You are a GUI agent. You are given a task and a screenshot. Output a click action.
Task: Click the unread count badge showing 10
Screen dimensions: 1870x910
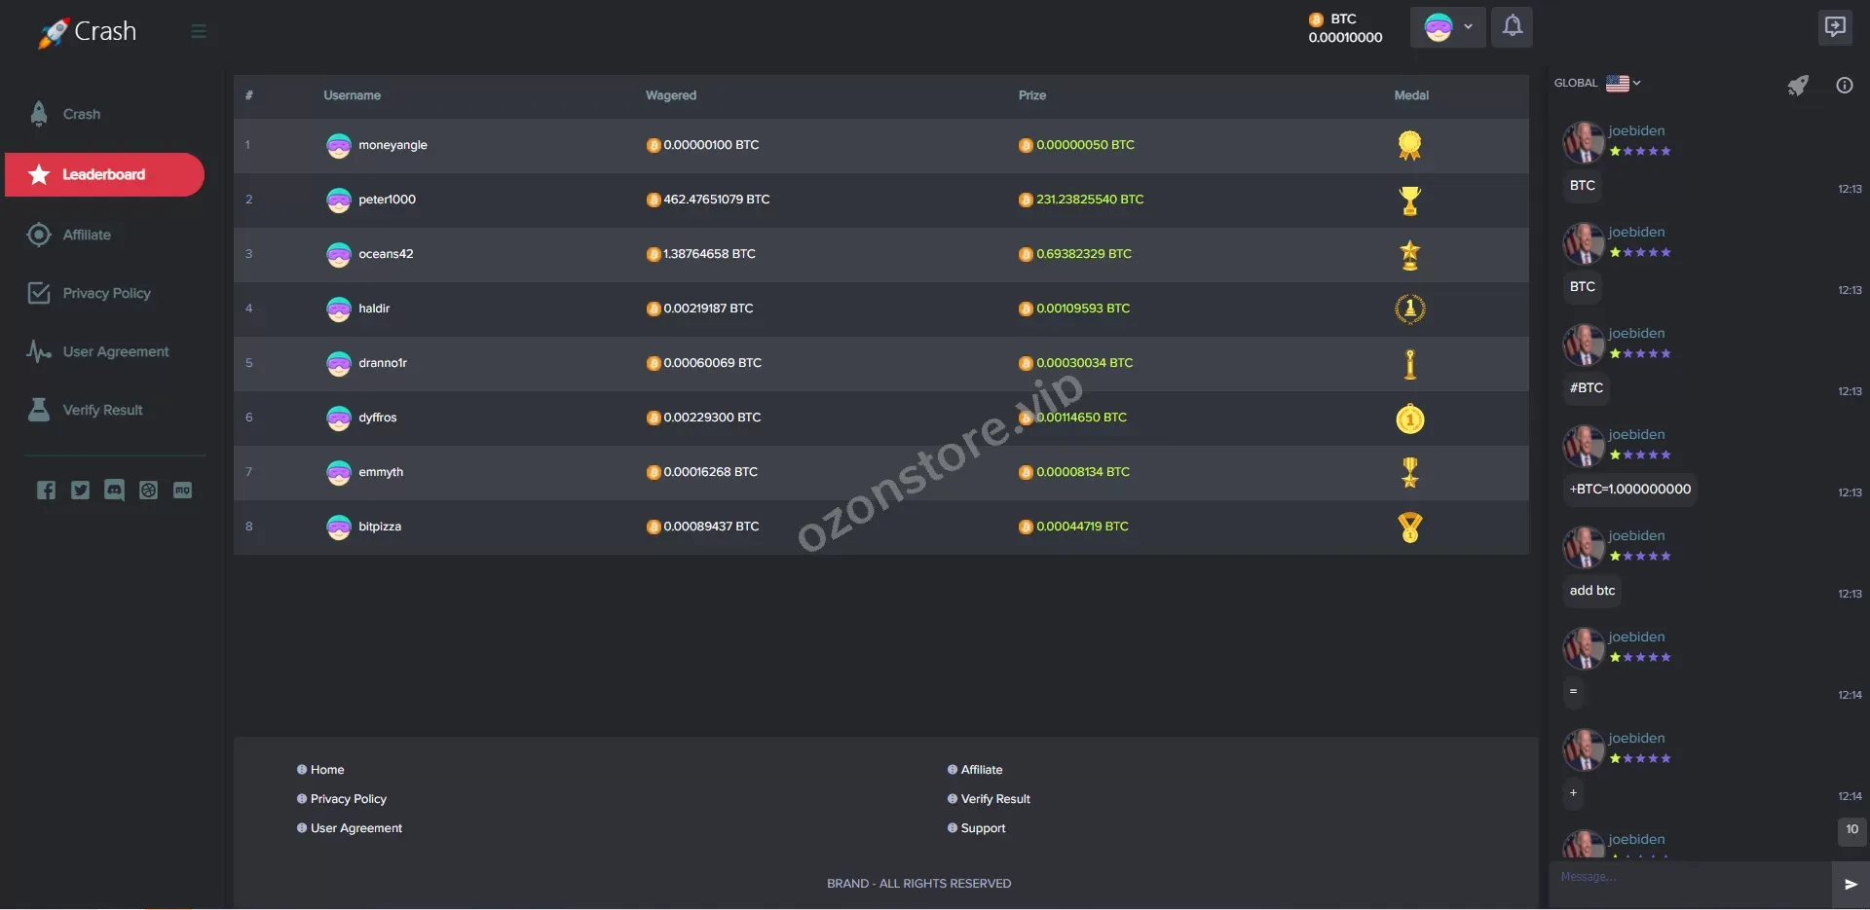1851,830
